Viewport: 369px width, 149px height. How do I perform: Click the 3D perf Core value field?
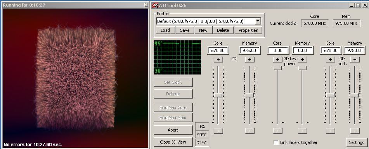tap(331, 50)
